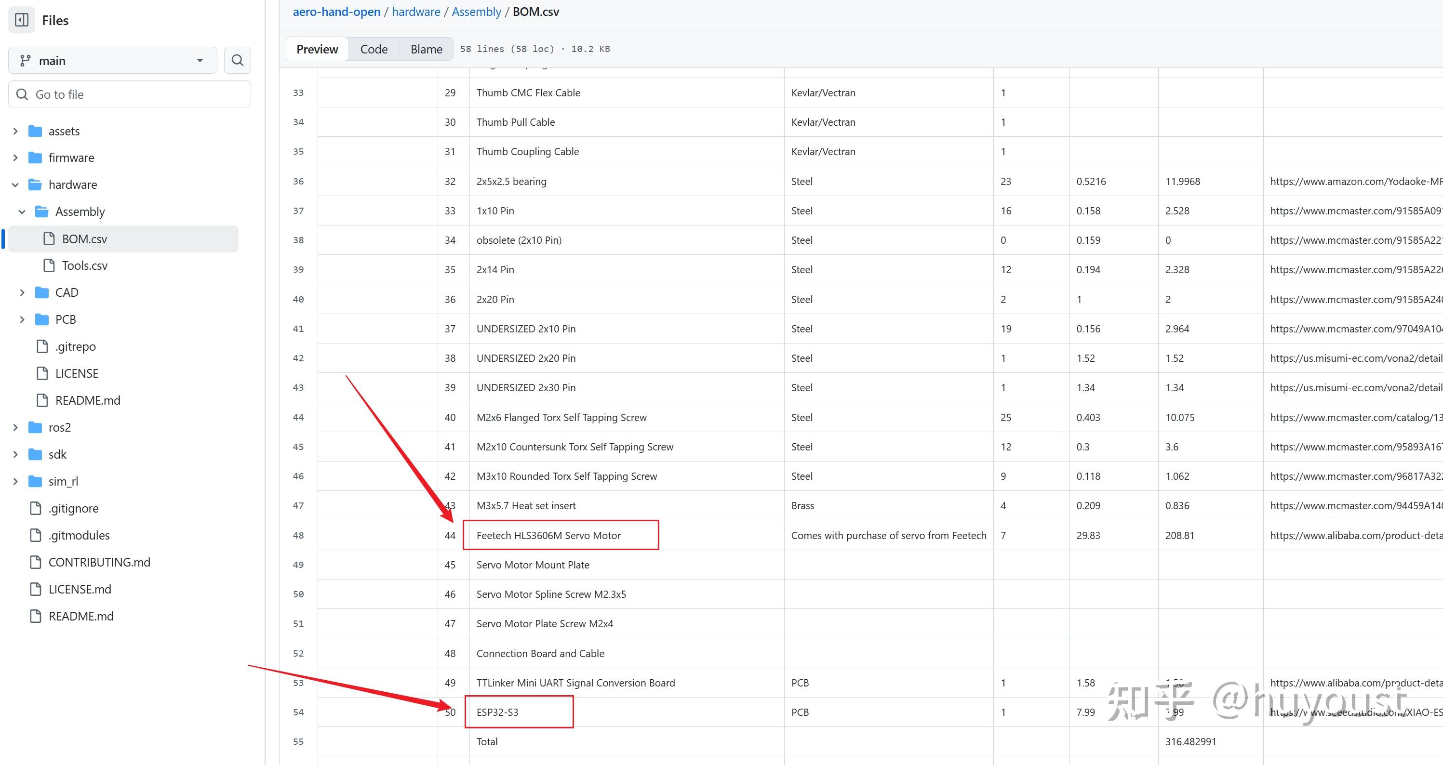Click the CAD folder icon

[42, 292]
